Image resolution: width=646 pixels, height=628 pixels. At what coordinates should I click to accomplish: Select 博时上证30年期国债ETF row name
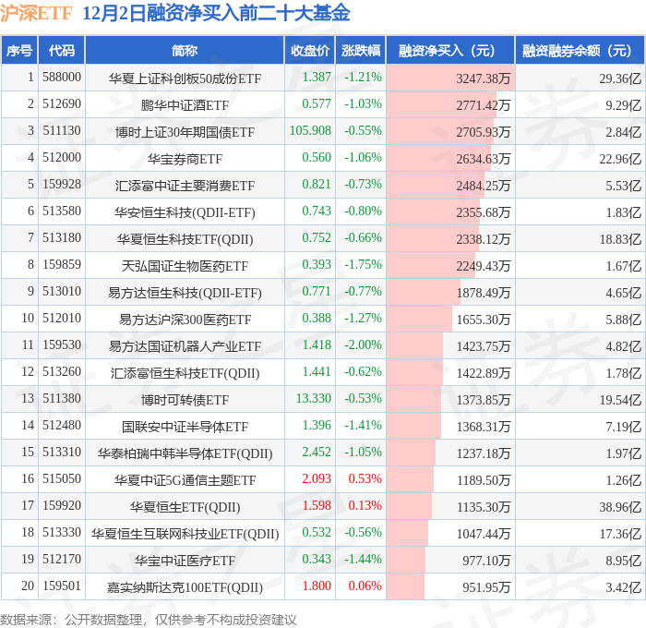point(185,131)
